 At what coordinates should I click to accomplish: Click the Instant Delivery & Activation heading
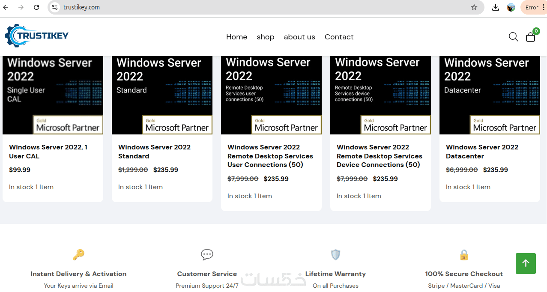(x=78, y=274)
